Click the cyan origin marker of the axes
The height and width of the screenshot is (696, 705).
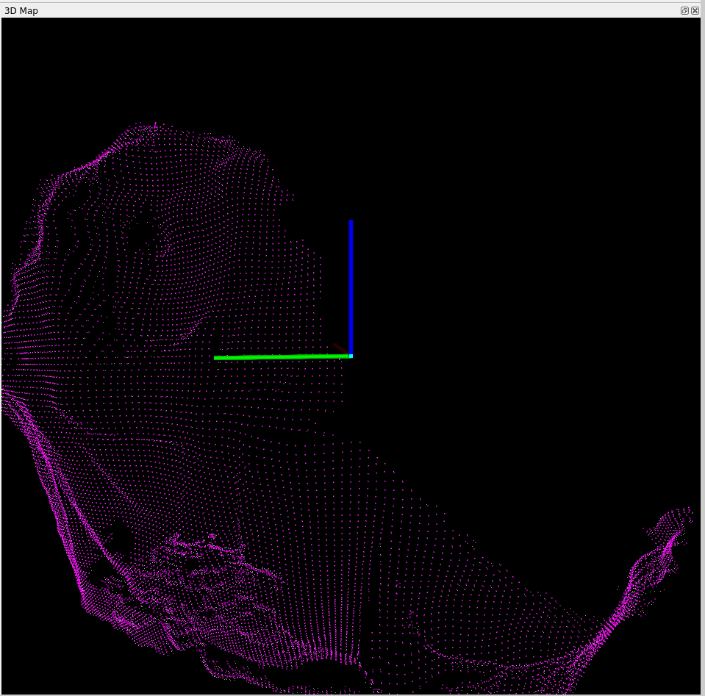351,356
